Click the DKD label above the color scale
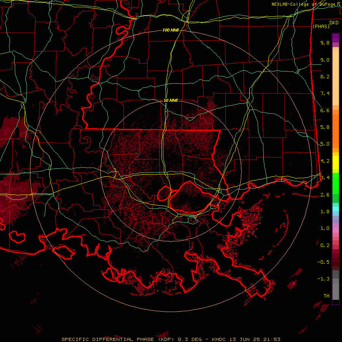 334,23
